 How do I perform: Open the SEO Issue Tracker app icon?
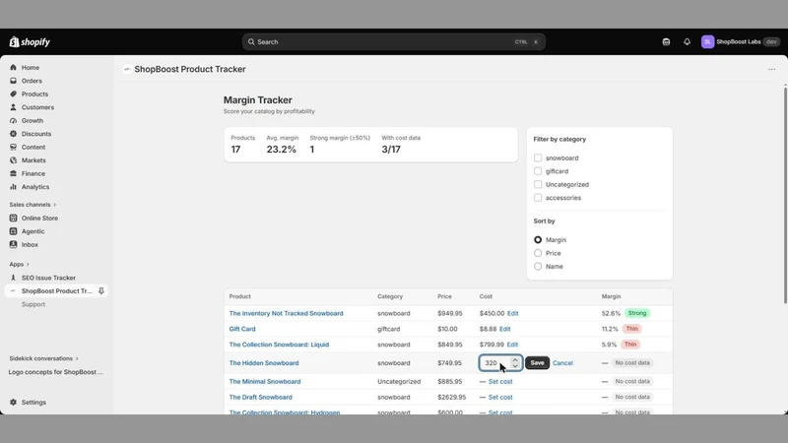pos(13,278)
